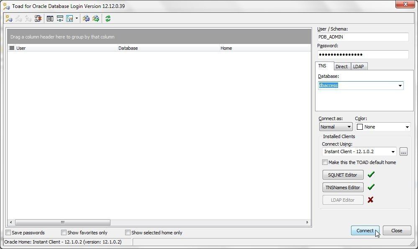Click the green checkmark next to SQLNET Editor
Screen dimensions: 418x249
(x=371, y=175)
